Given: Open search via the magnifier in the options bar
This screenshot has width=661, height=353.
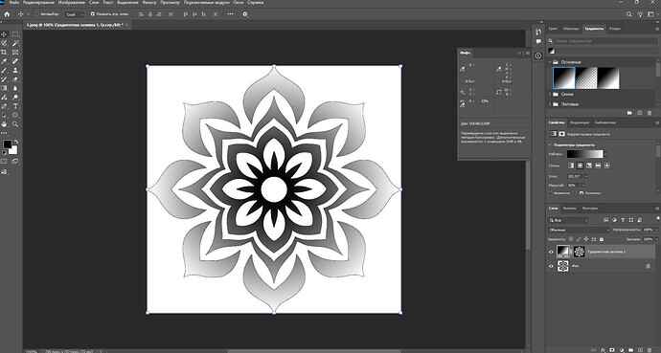Looking at the screenshot, I should point(629,14).
